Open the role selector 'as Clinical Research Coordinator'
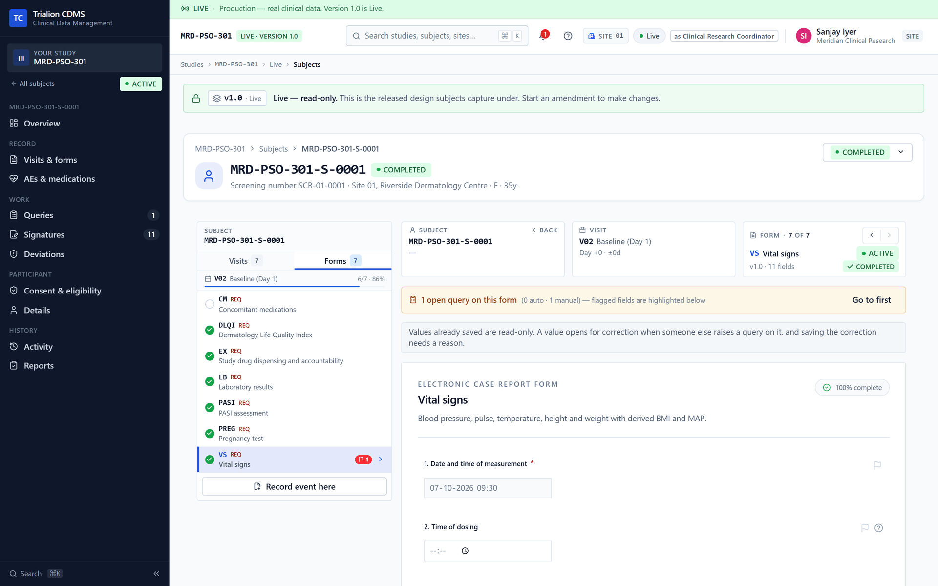 pyautogui.click(x=724, y=36)
